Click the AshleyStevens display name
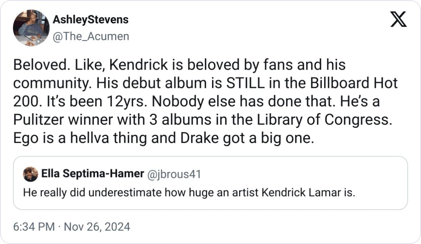The height and width of the screenshot is (244, 421). pos(90,20)
